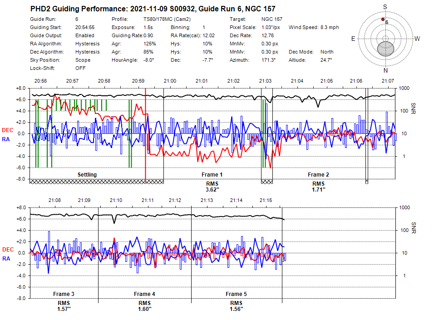This screenshot has height=320, width=434.
Task: Select the "Guide Run:" label
Action: click(x=43, y=19)
